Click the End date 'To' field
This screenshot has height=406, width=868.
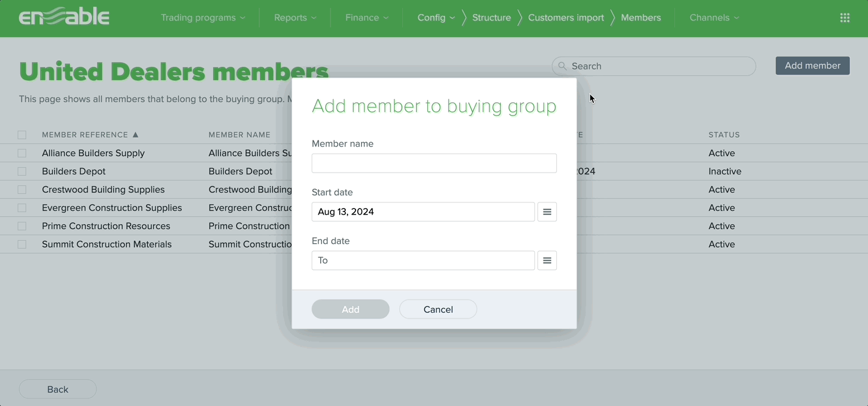pyautogui.click(x=423, y=260)
